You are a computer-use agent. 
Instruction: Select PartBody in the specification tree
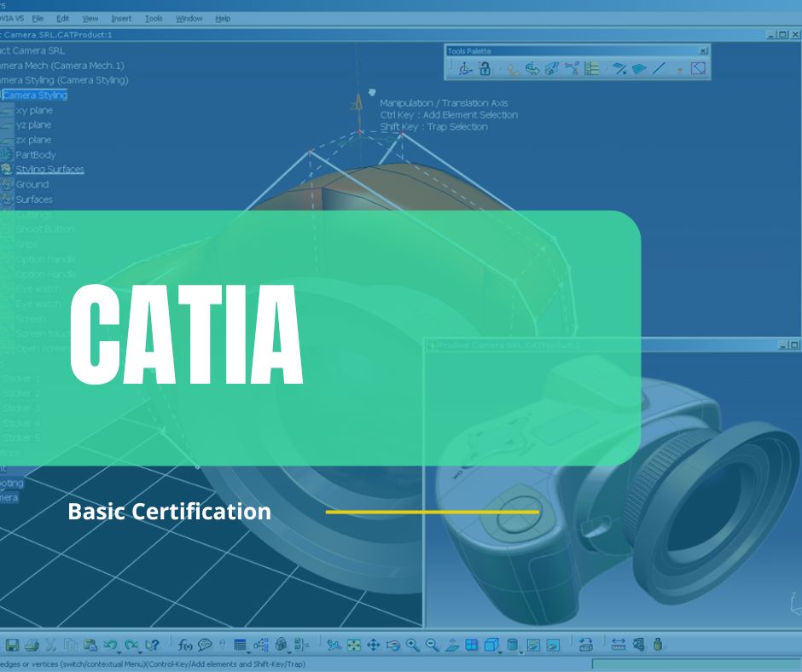[35, 154]
